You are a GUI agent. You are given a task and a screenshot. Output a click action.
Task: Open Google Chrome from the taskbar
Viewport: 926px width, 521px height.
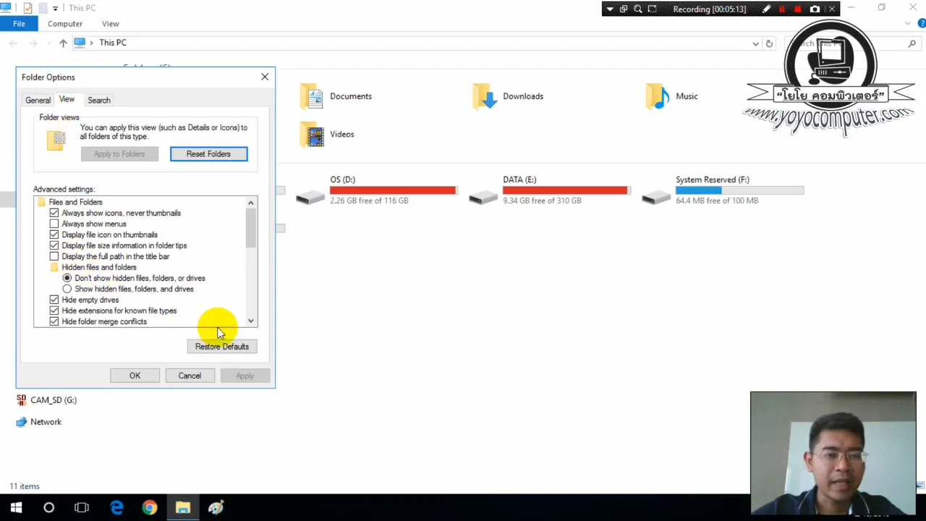click(150, 507)
